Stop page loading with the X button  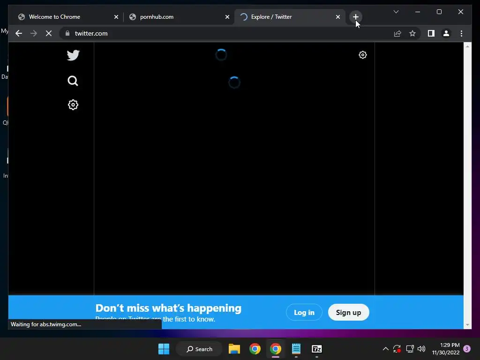49,33
